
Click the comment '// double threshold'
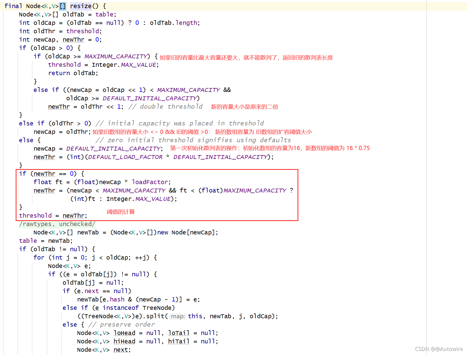(x=166, y=107)
